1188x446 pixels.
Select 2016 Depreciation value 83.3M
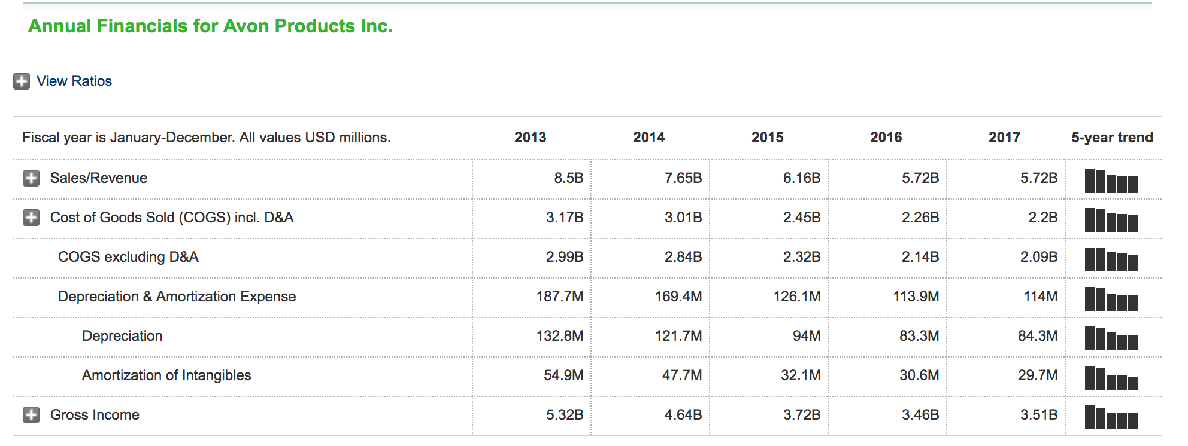point(919,336)
